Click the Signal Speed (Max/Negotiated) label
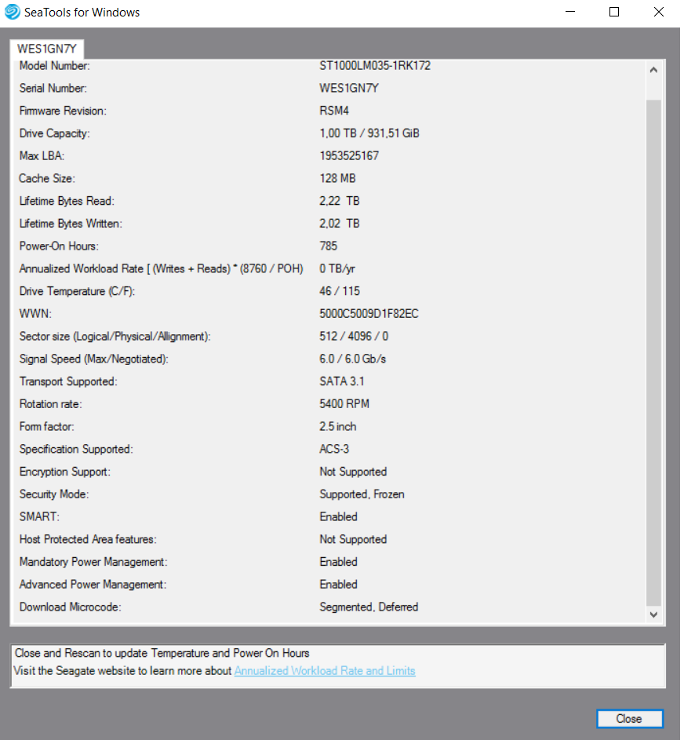Screen dimensions: 684x740 pos(93,359)
